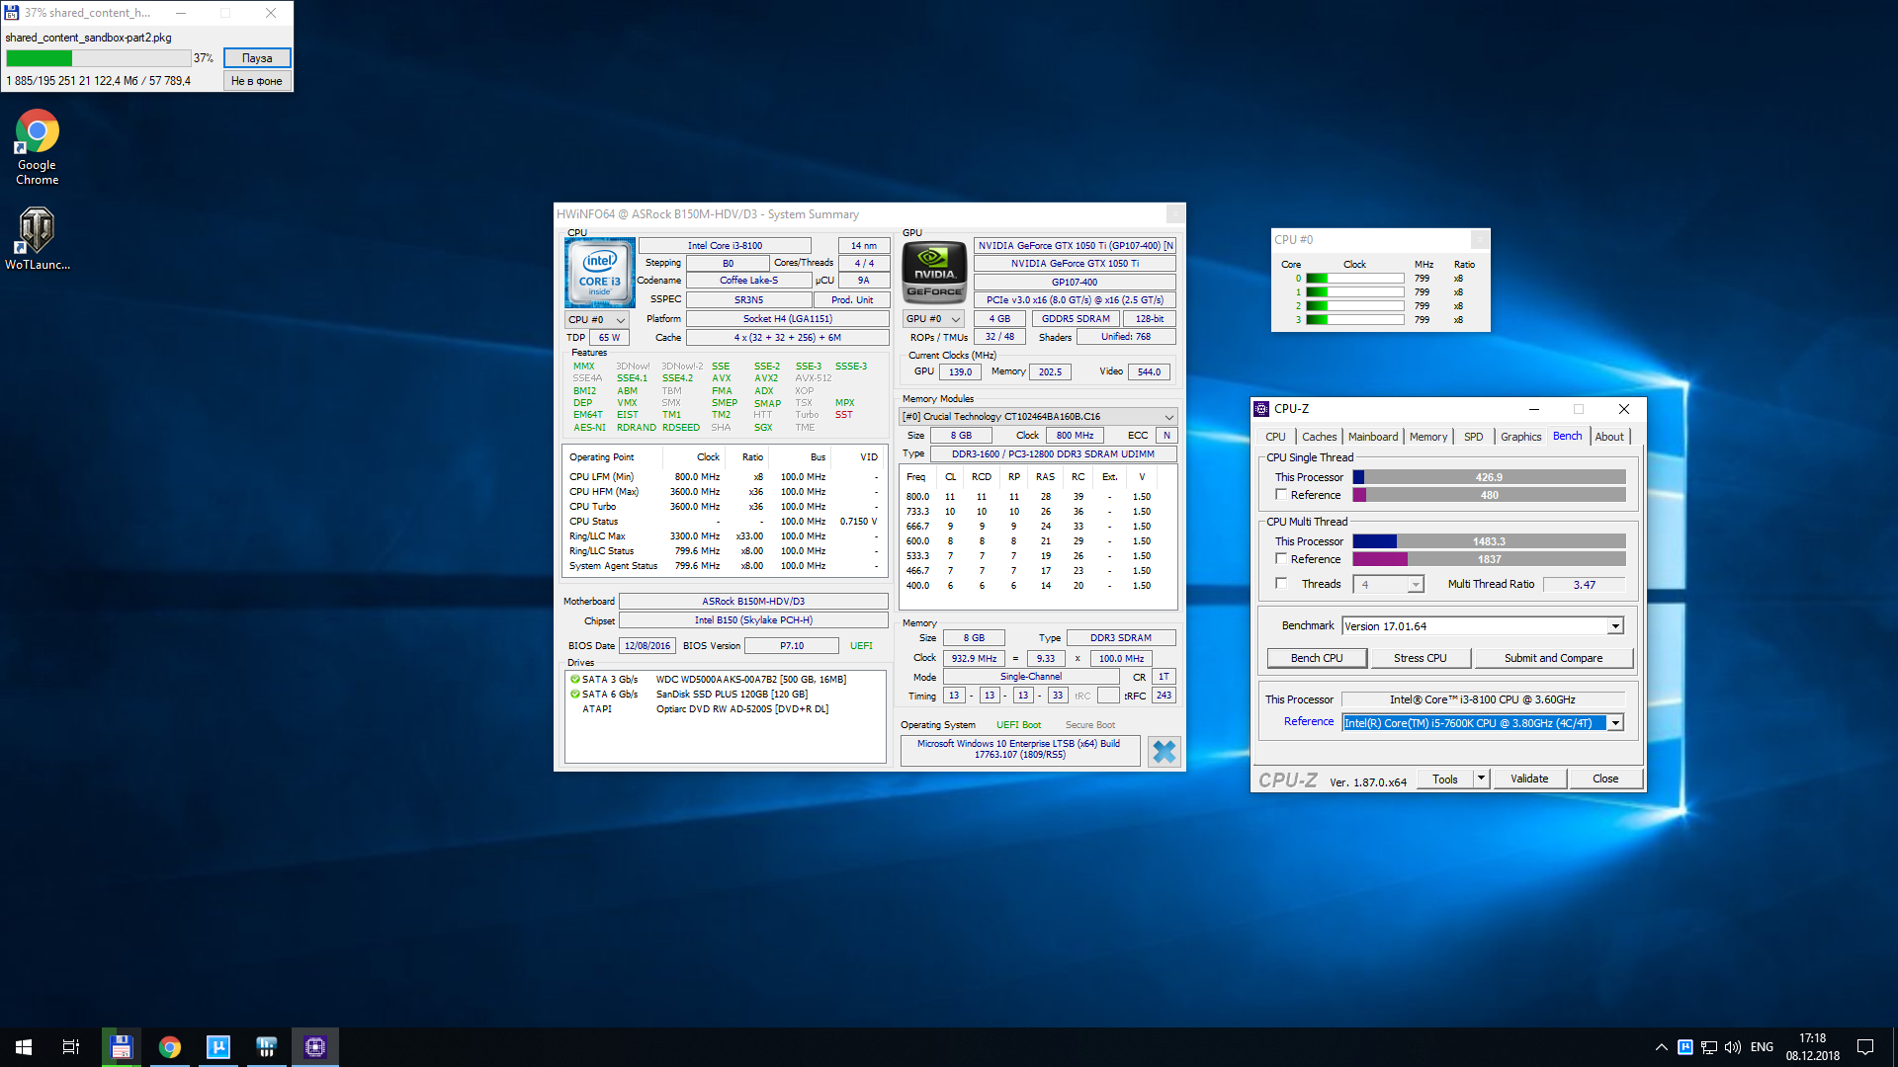Click the HWiNFO close X icon button
Screen dimensions: 1898x1067
click(1164, 752)
